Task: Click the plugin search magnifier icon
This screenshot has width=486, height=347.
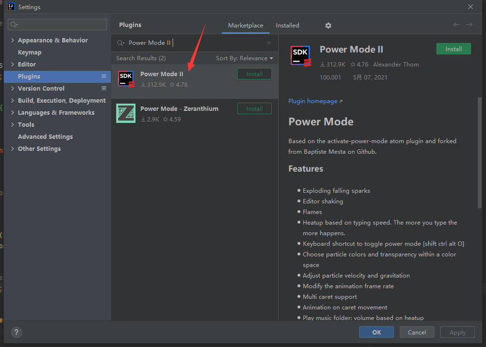Action: [120, 43]
